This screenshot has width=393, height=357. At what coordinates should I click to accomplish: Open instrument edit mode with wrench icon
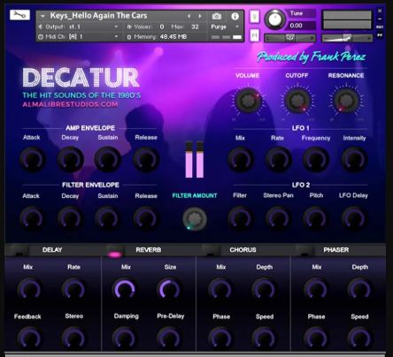point(19,15)
